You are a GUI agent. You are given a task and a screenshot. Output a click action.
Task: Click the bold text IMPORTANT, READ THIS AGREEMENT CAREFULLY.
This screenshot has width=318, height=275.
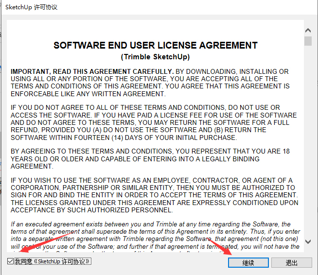92,71
